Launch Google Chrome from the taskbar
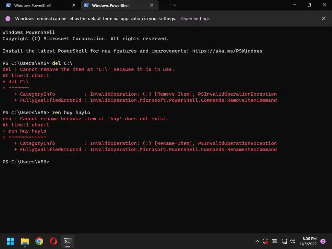This screenshot has width=332, height=249. pyautogui.click(x=39, y=241)
